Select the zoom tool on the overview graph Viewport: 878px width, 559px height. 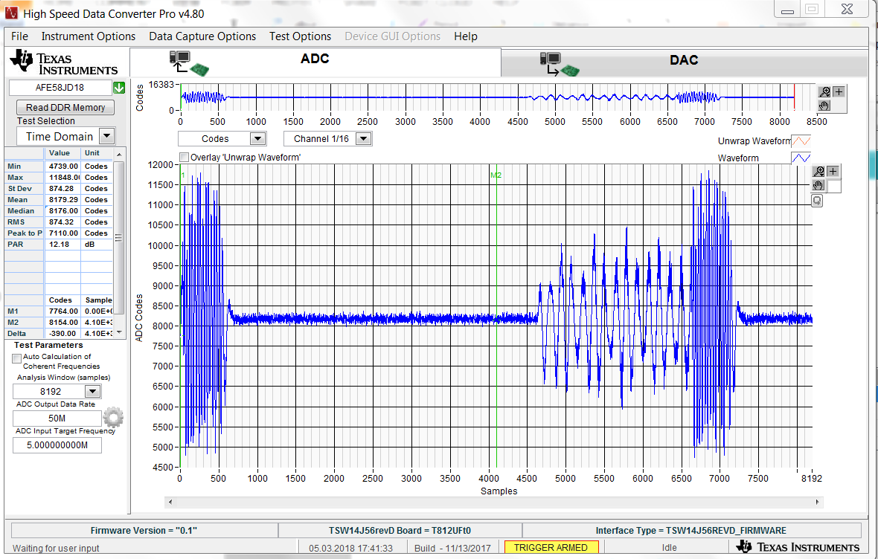[824, 91]
